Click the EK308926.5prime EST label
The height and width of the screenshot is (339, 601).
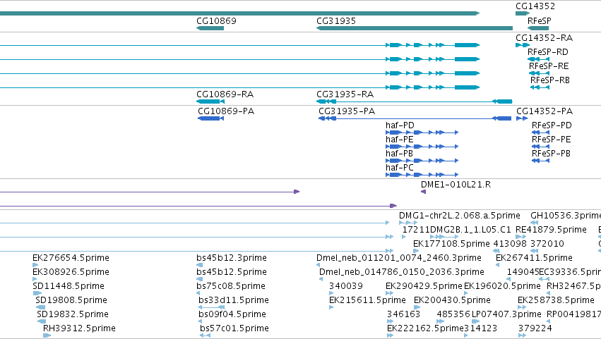(x=71, y=272)
